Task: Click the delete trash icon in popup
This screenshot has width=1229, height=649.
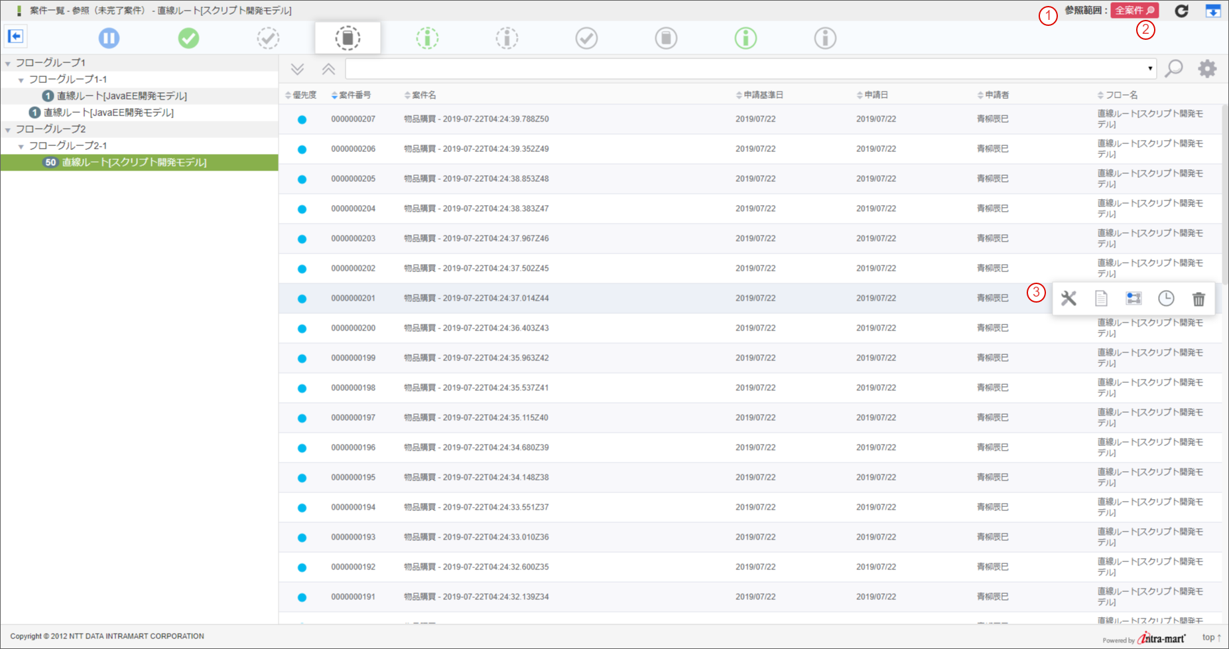Action: tap(1198, 299)
